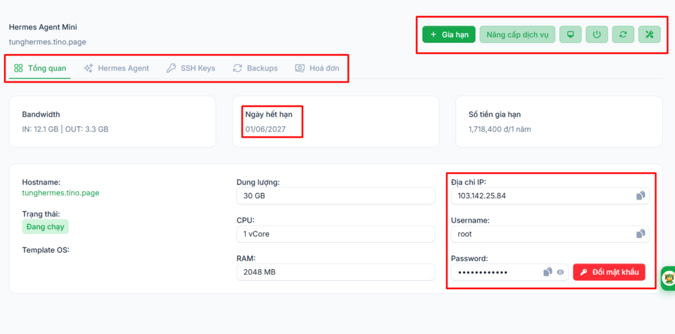
Task: Click the Gia hạn renew button
Action: tap(448, 34)
